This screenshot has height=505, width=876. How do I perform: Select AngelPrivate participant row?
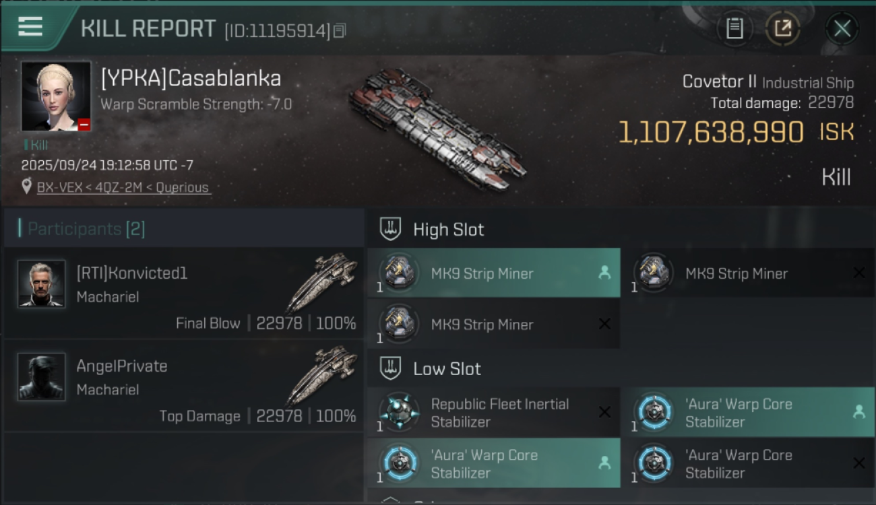[x=183, y=386]
